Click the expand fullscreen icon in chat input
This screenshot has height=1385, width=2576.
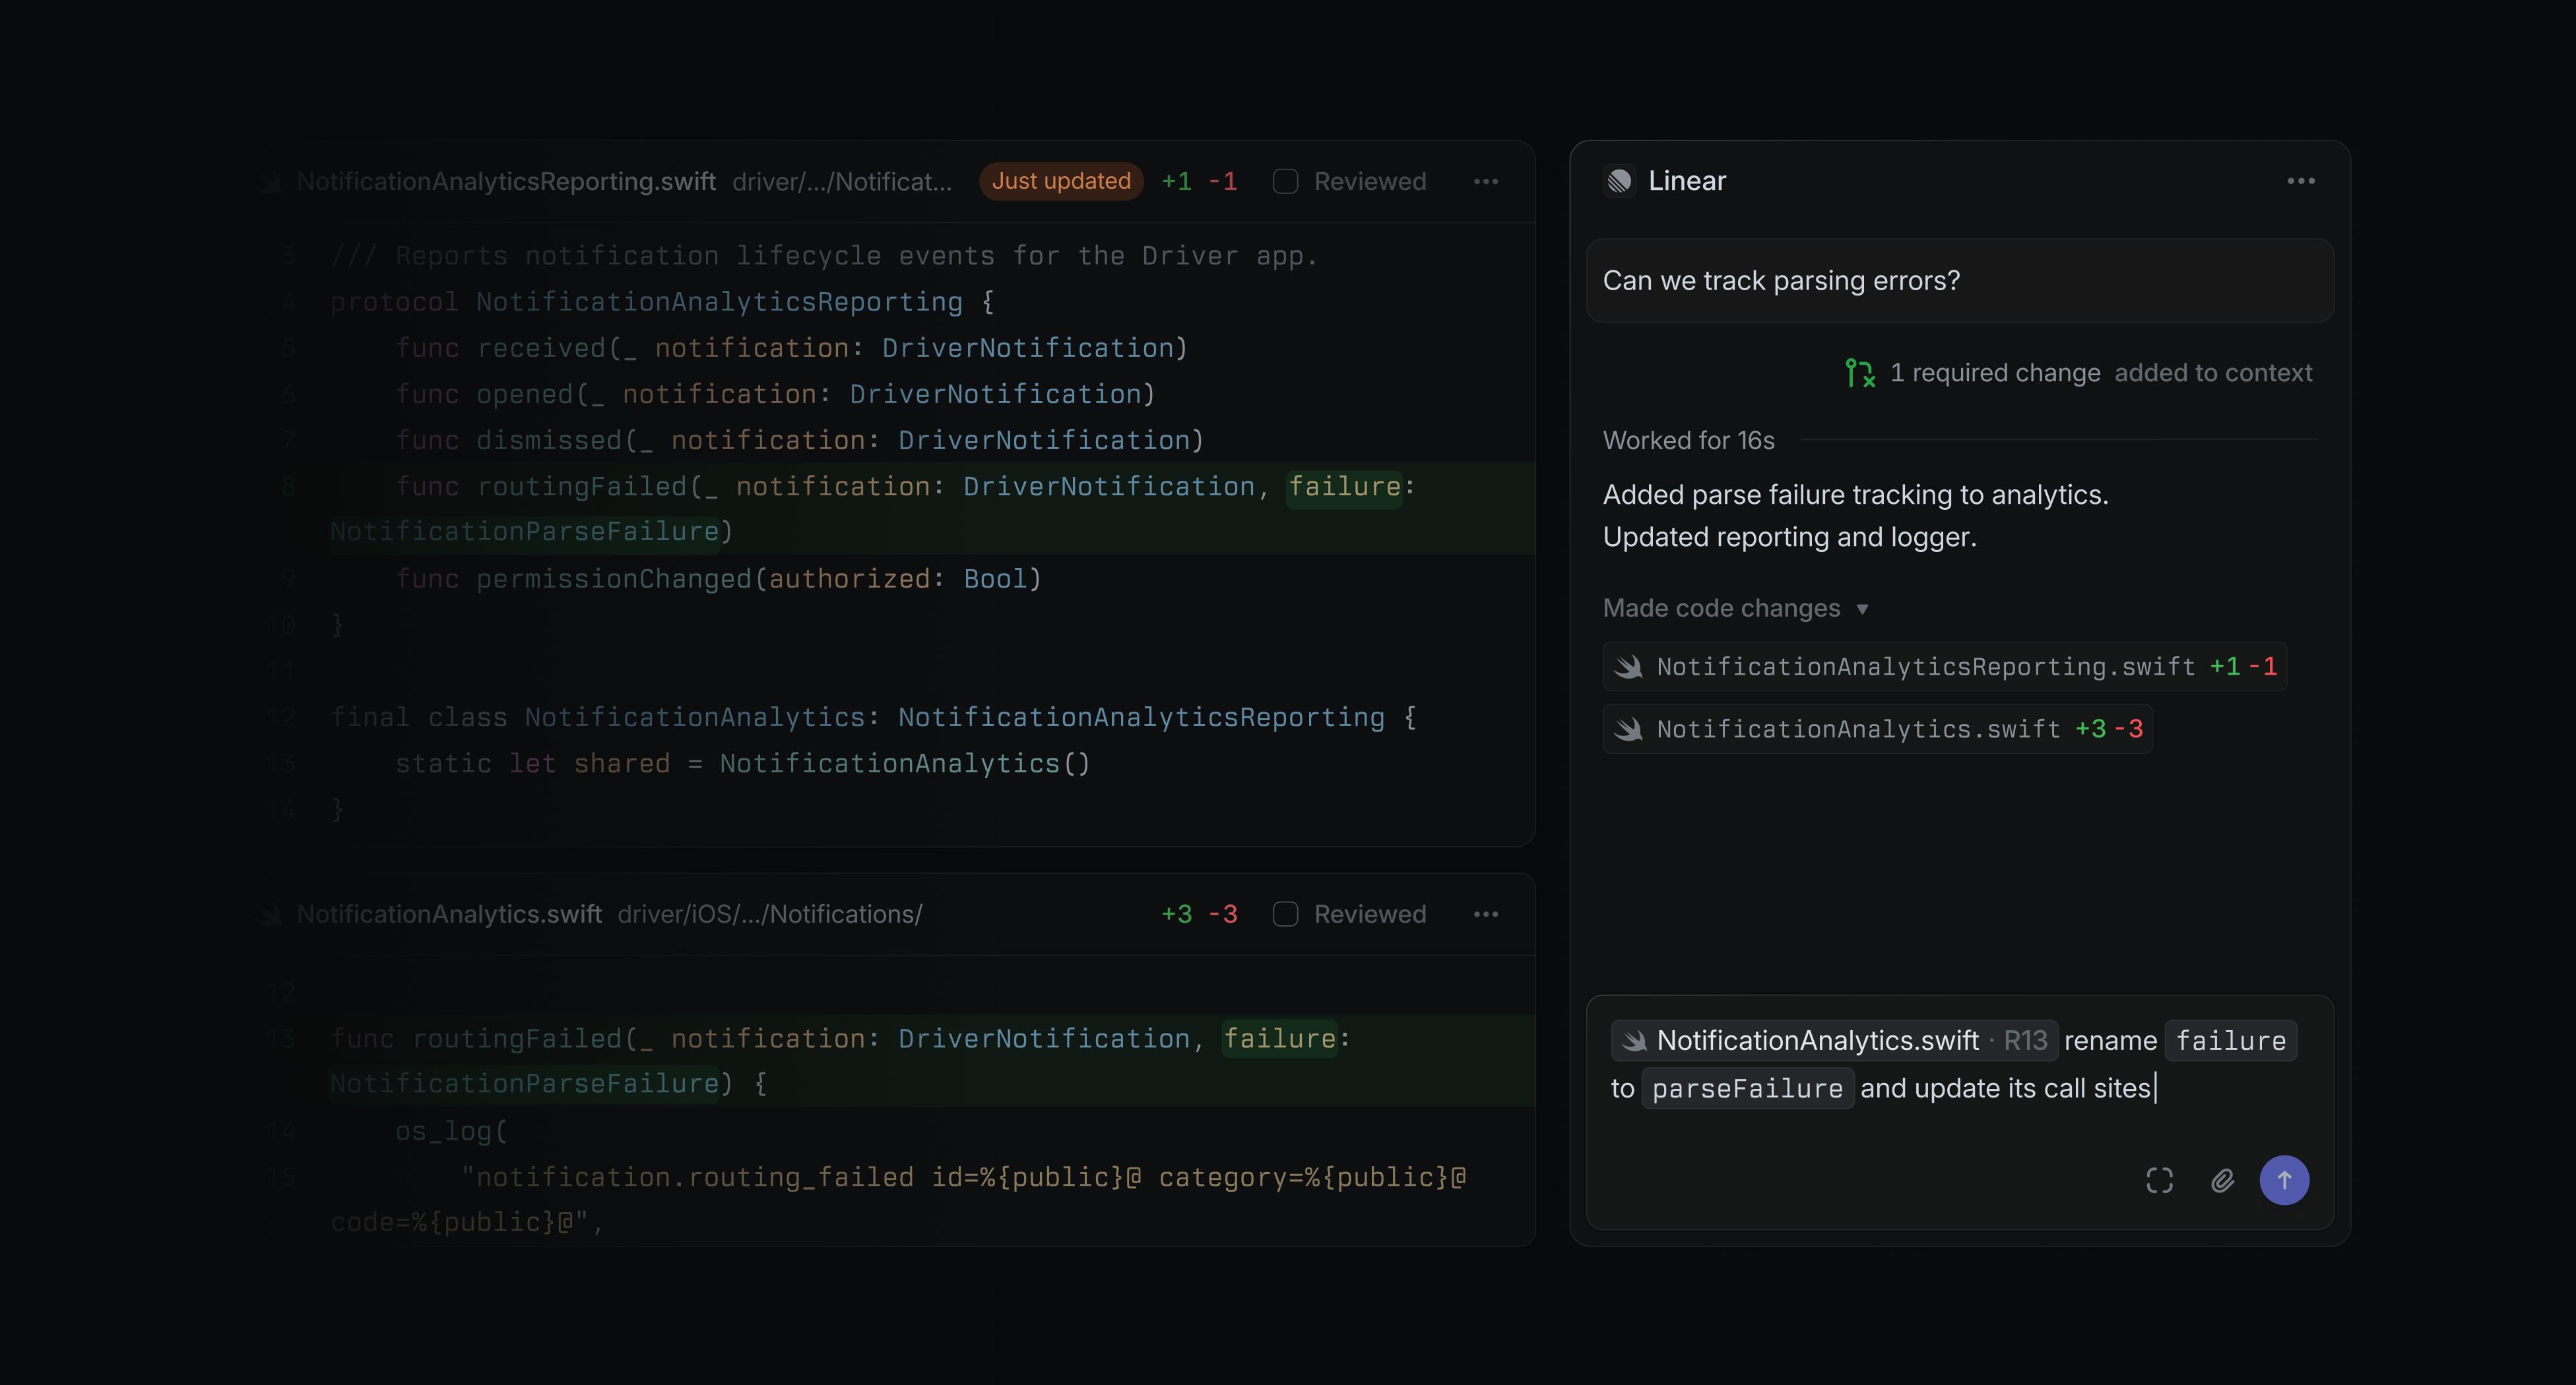point(2159,1180)
